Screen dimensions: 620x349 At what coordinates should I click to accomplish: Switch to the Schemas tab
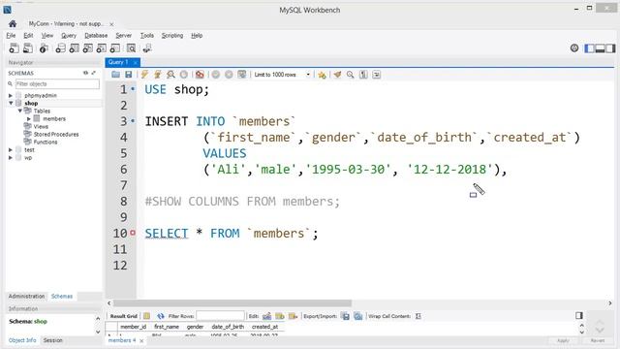pyautogui.click(x=62, y=296)
